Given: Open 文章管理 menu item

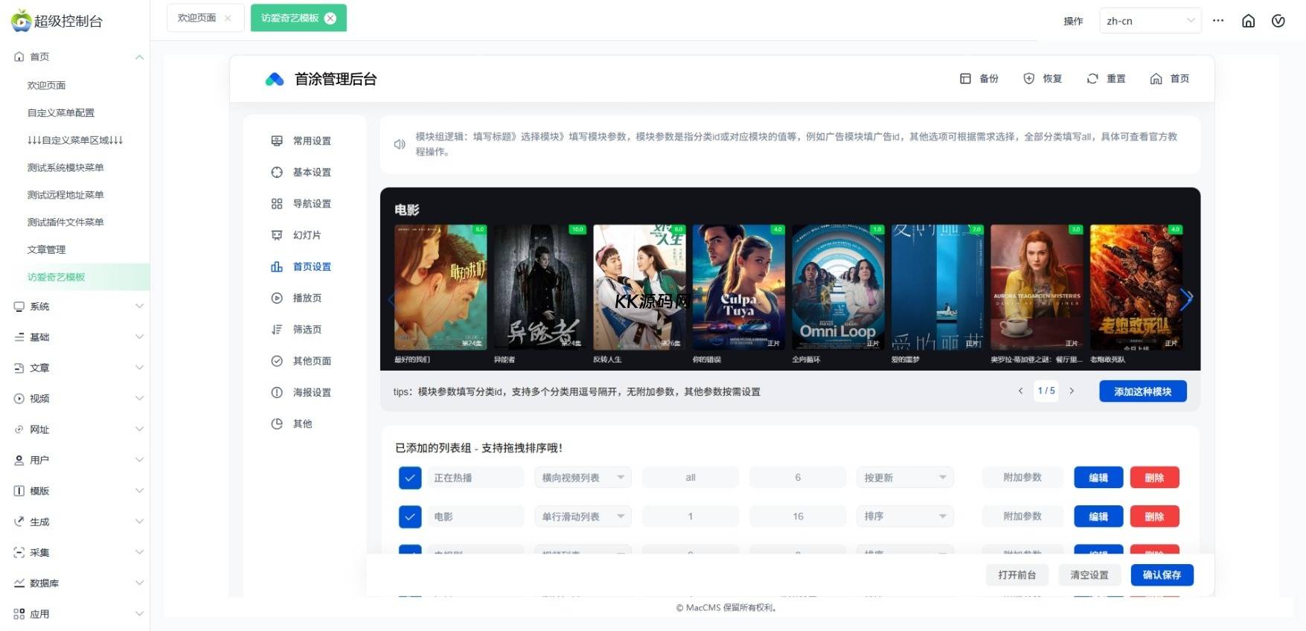Looking at the screenshot, I should tap(46, 250).
